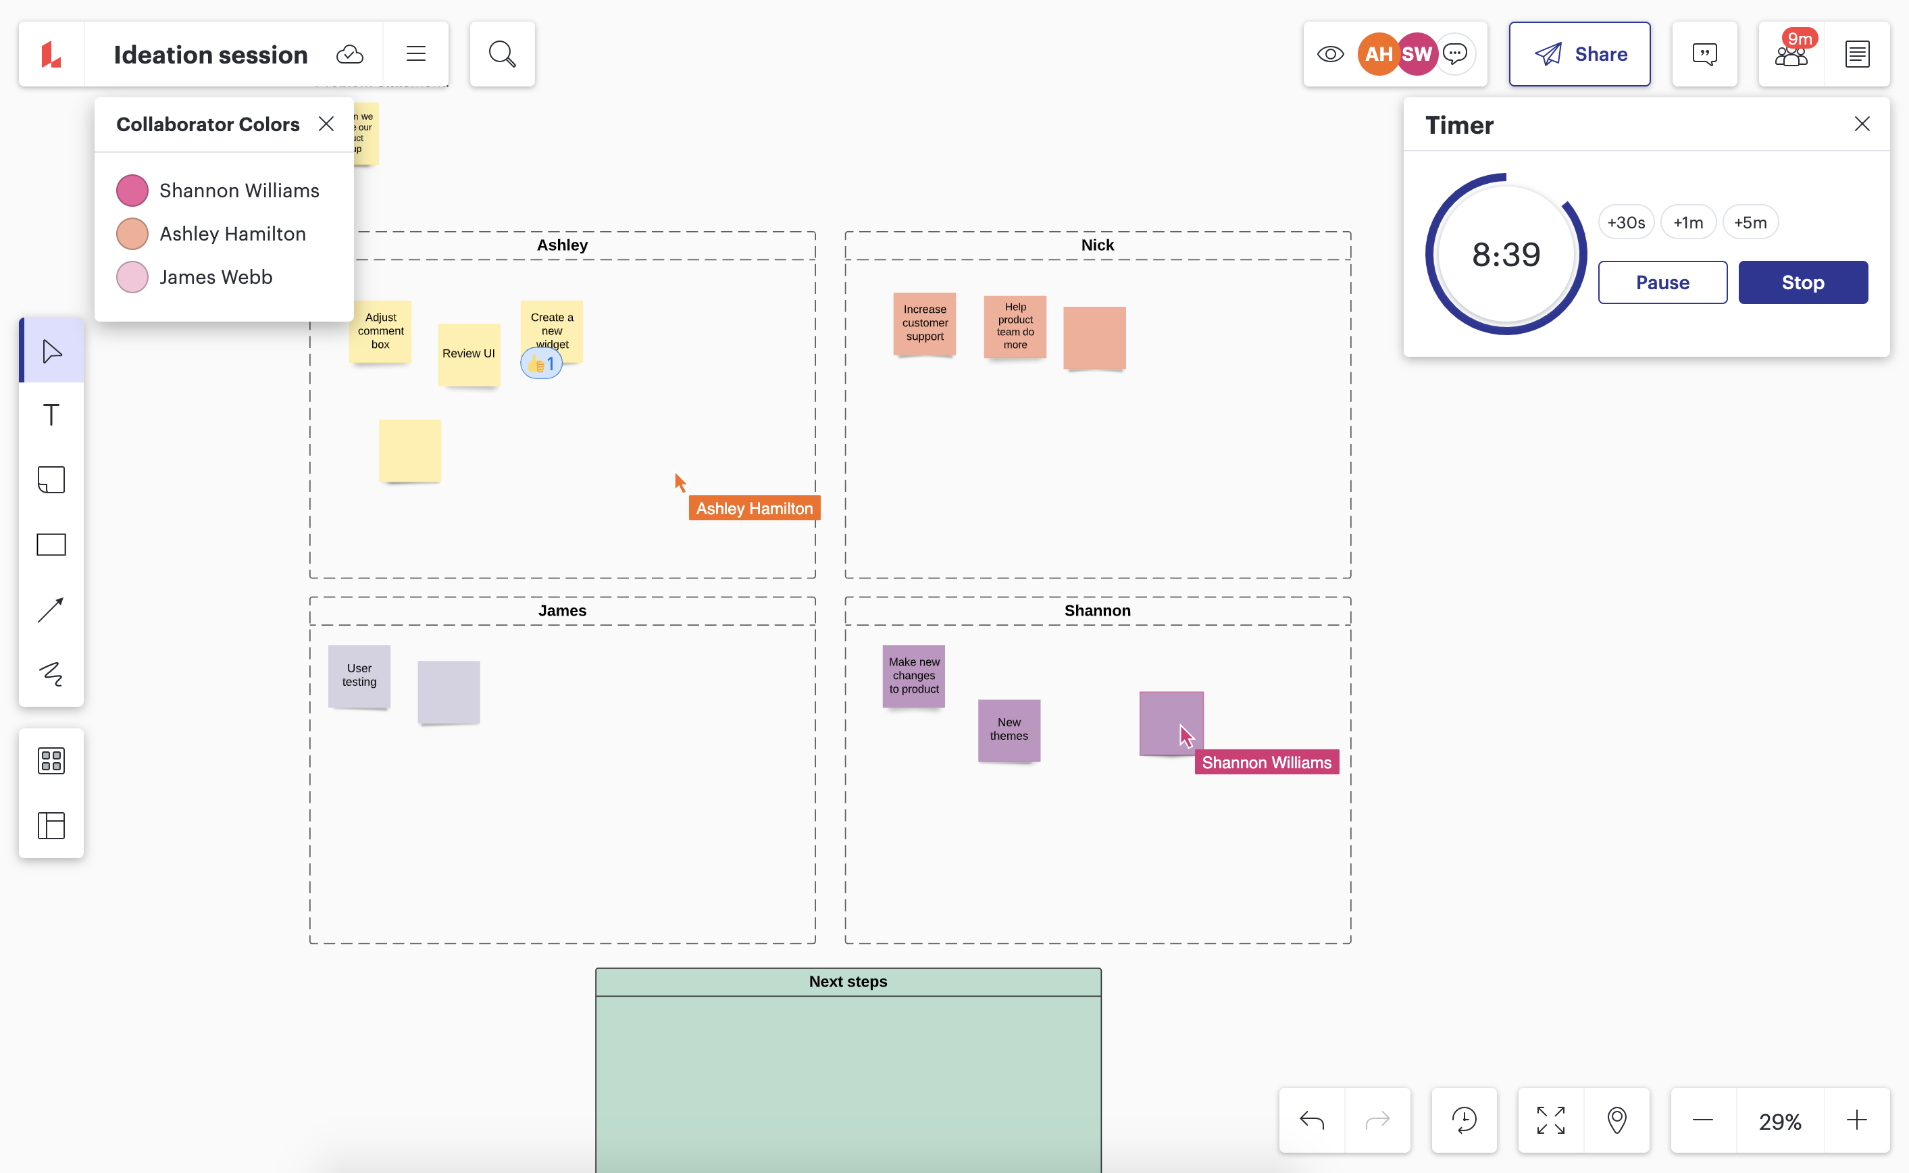The width and height of the screenshot is (1909, 1173).
Task: Close the Collaborator Colors panel
Action: [x=326, y=123]
